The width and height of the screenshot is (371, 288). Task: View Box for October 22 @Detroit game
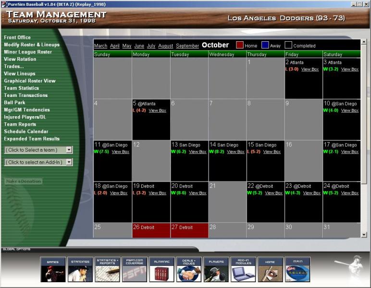tap(274, 193)
